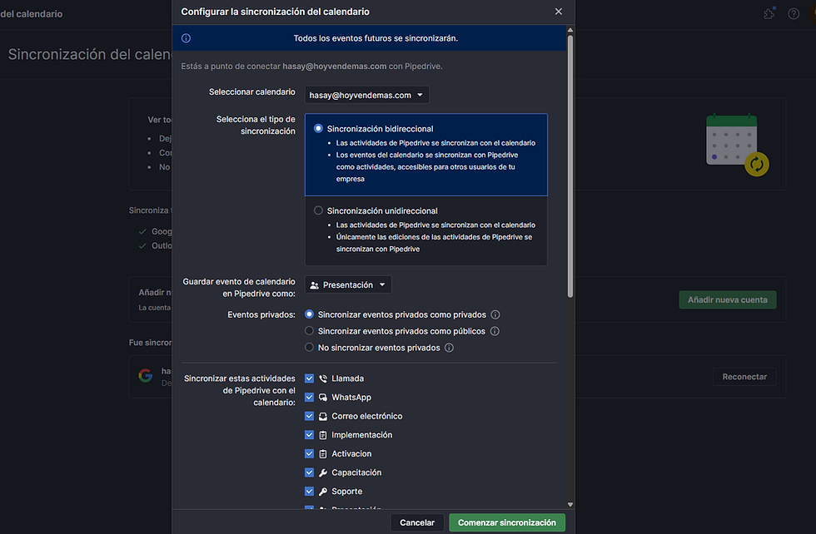Click the Implementación clipboard icon
The height and width of the screenshot is (534, 816).
[323, 435]
